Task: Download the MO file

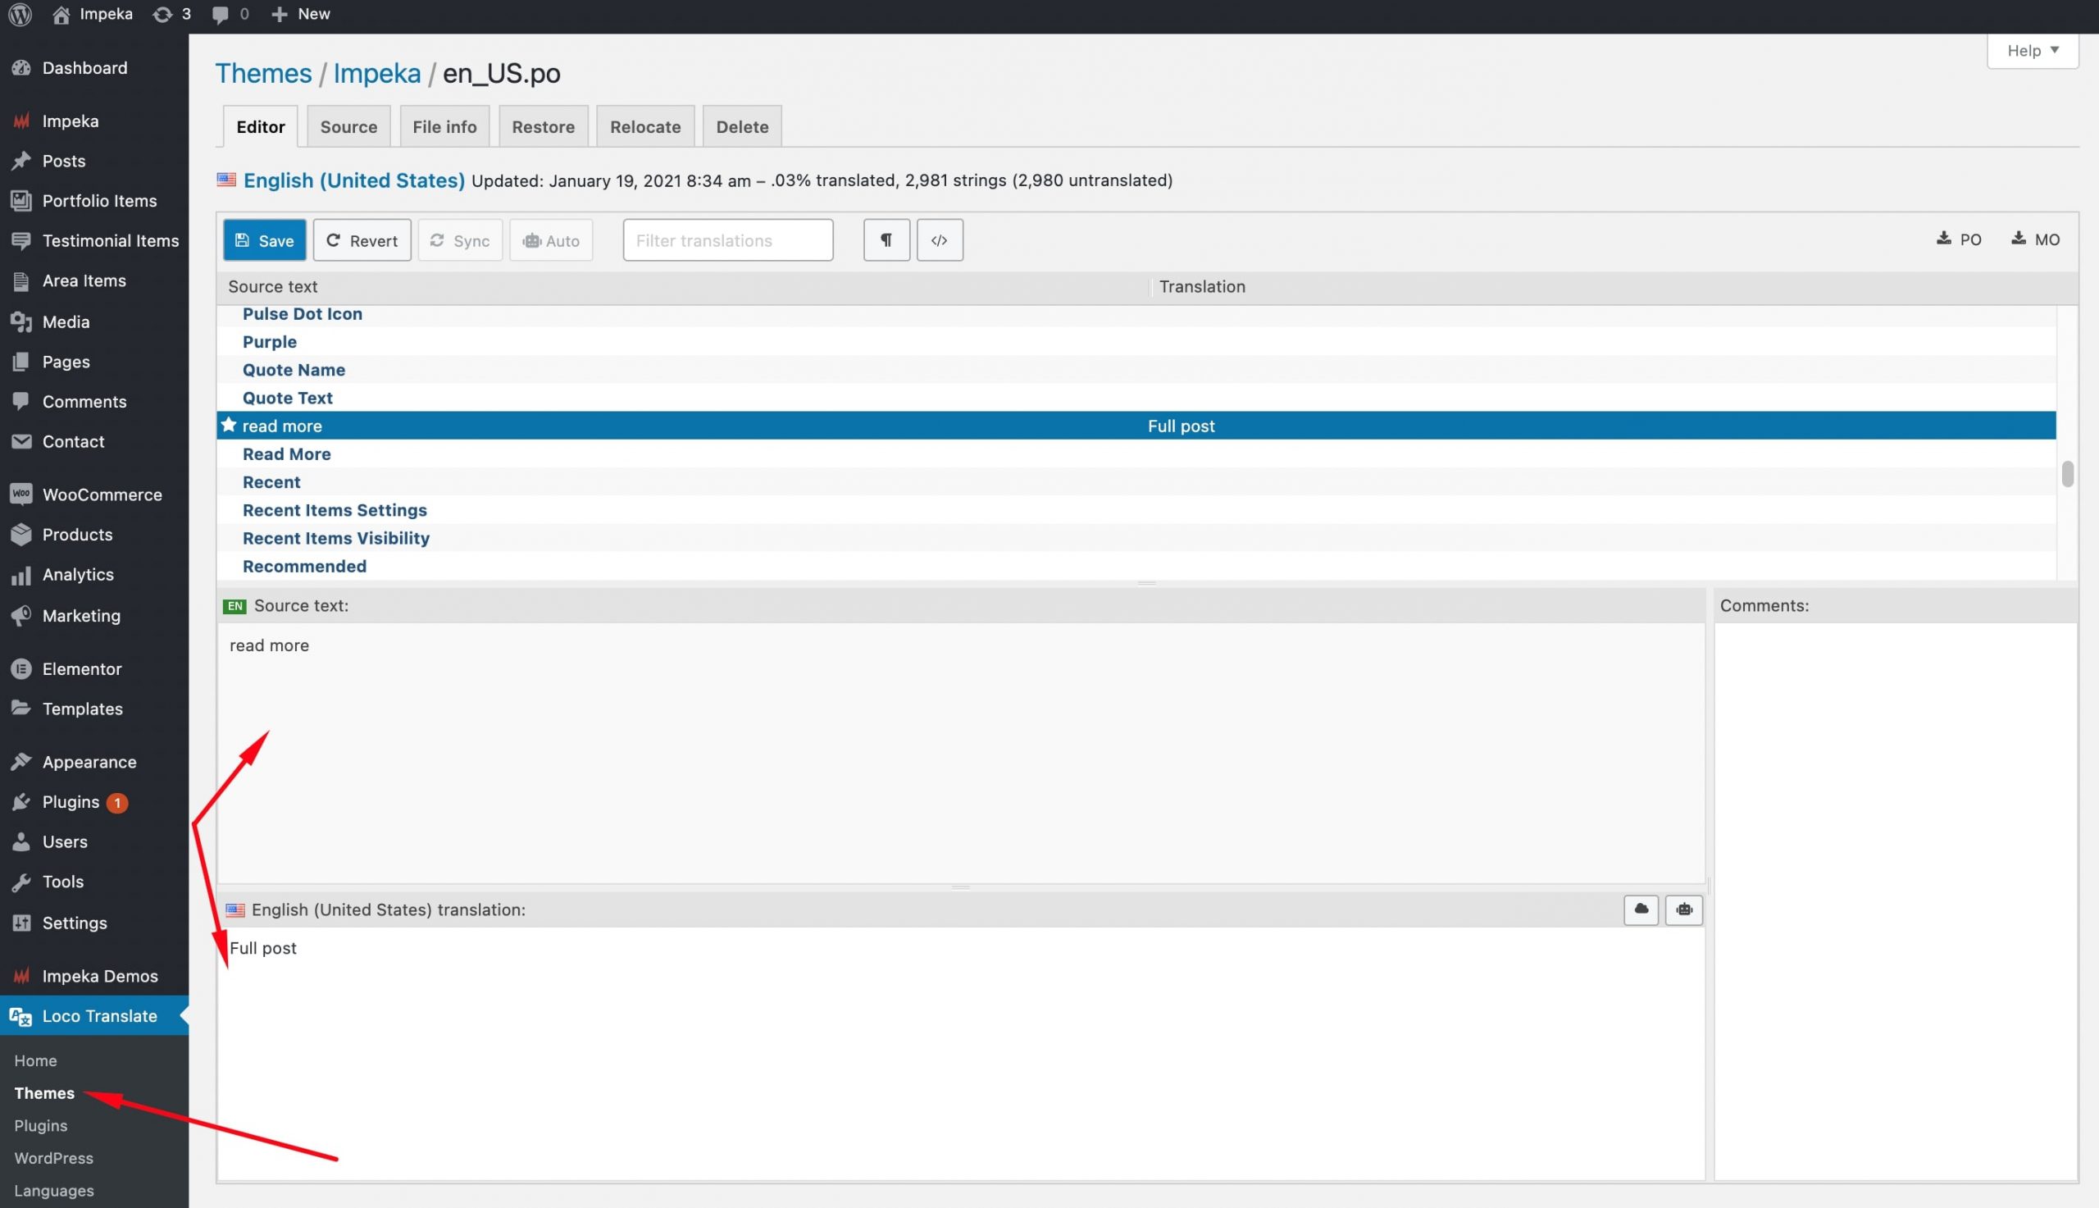Action: [2034, 239]
